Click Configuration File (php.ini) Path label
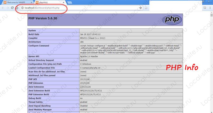This screenshot has height=113, width=213. tap(45, 64)
